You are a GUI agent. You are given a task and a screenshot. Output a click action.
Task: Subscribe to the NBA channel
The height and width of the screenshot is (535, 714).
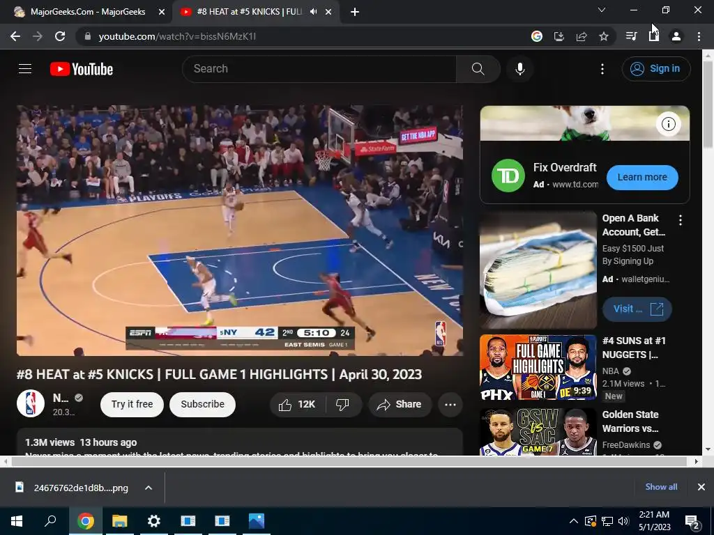click(x=203, y=405)
